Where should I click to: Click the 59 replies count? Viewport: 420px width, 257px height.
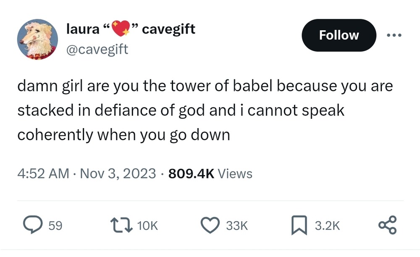click(x=55, y=226)
